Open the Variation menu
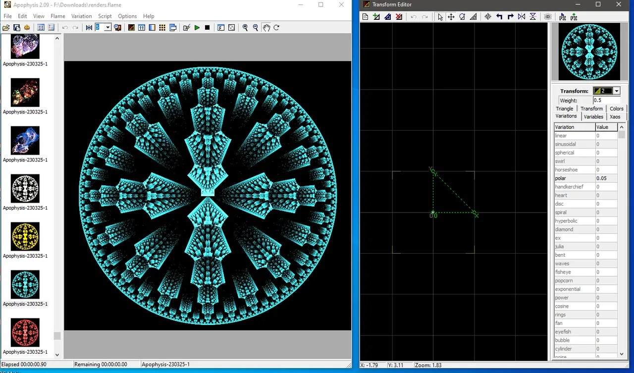634x373 pixels. pyautogui.click(x=81, y=16)
